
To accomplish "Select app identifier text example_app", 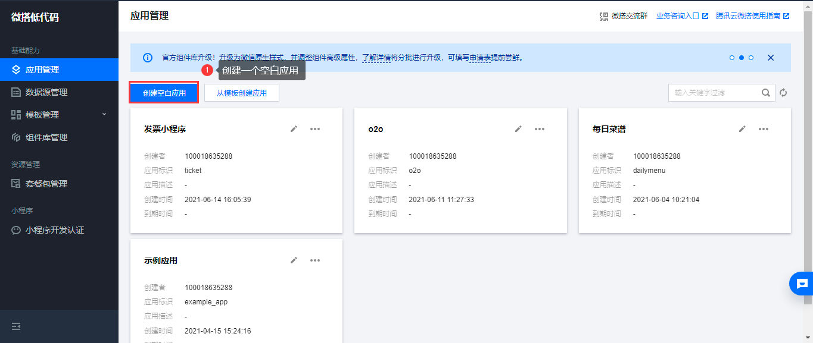I will tap(206, 302).
